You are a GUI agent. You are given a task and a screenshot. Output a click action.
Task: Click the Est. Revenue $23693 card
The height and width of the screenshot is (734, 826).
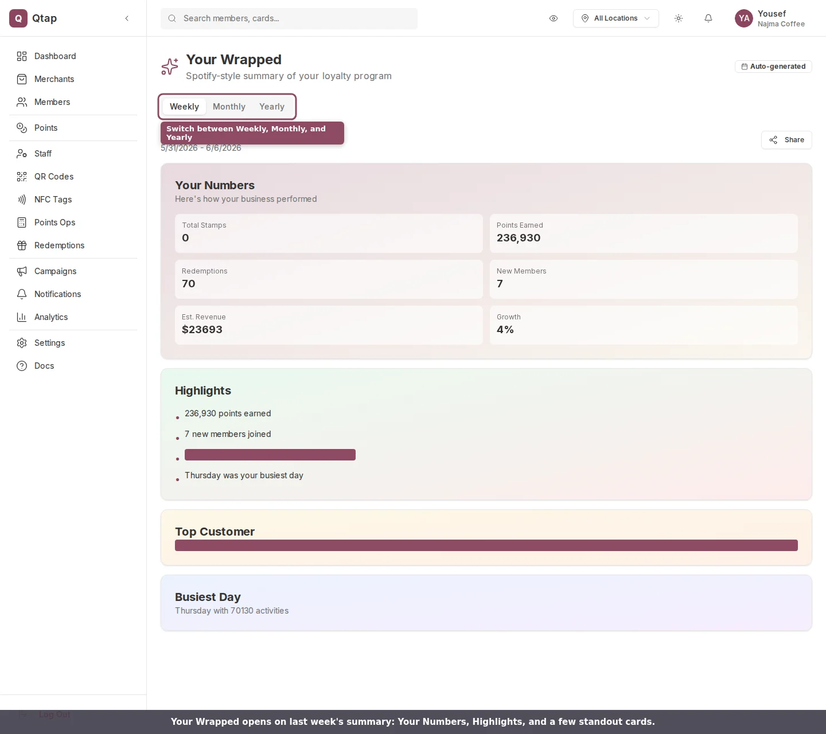pyautogui.click(x=329, y=325)
